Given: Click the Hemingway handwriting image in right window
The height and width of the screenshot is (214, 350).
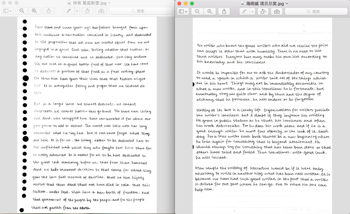Looking at the screenshot, I should 262,116.
